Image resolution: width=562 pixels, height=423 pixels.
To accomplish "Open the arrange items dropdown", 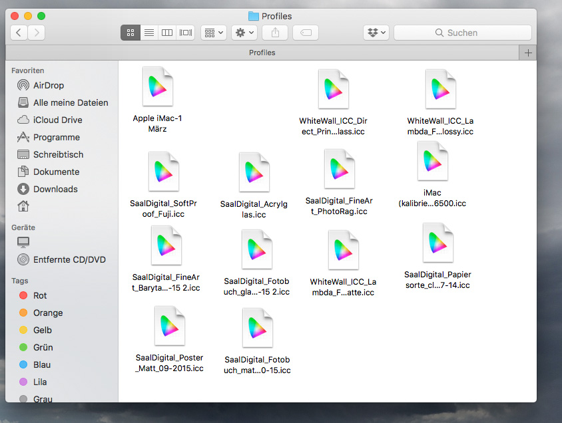I will click(x=214, y=33).
